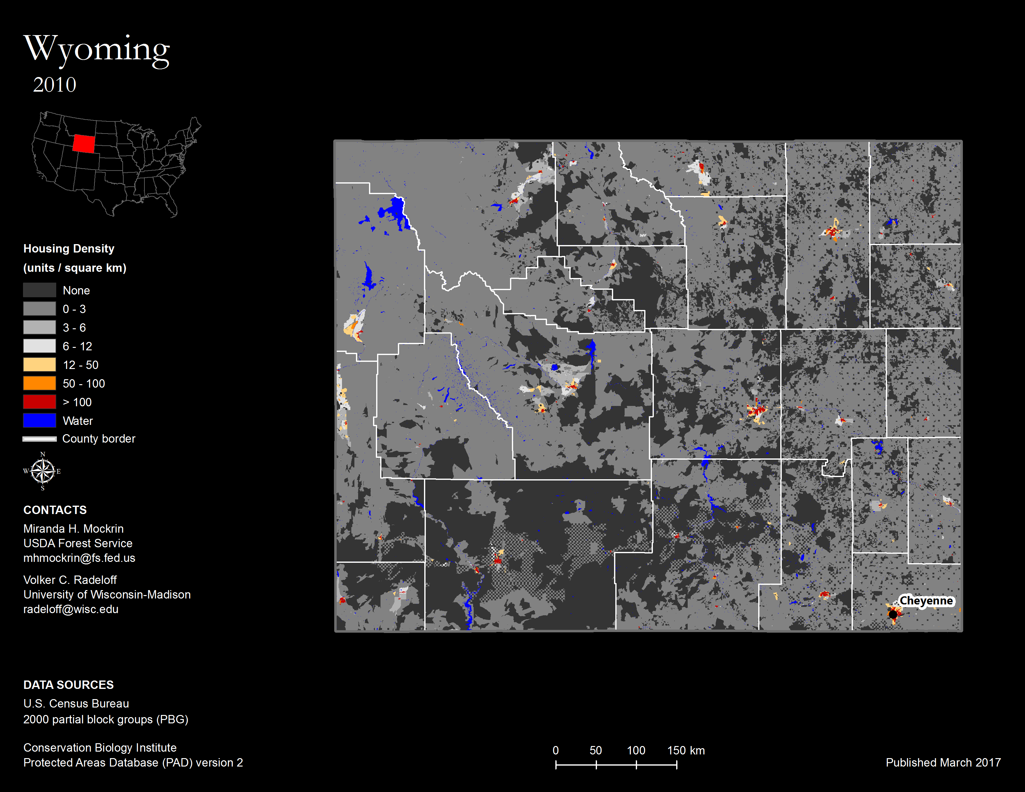The height and width of the screenshot is (792, 1025).
Task: Click the '150 km' scale label
Action: pyautogui.click(x=686, y=750)
